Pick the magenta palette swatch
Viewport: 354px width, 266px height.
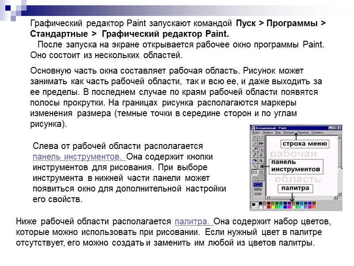click(289, 207)
